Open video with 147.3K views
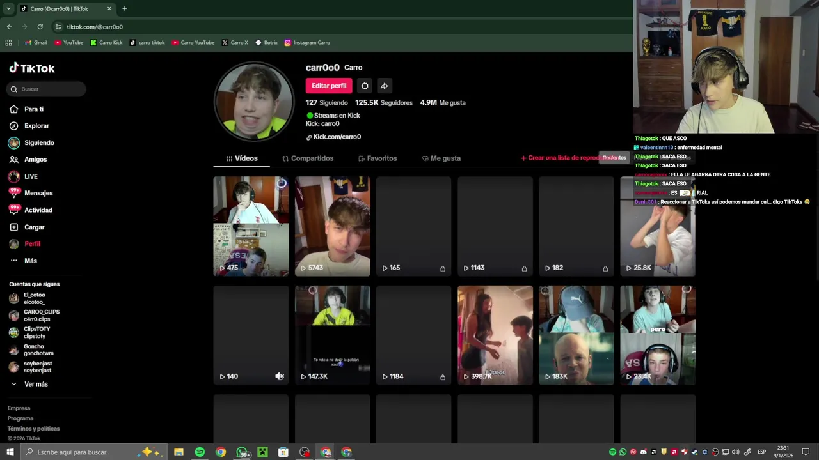Screen dimensions: 819x460 click(332, 335)
